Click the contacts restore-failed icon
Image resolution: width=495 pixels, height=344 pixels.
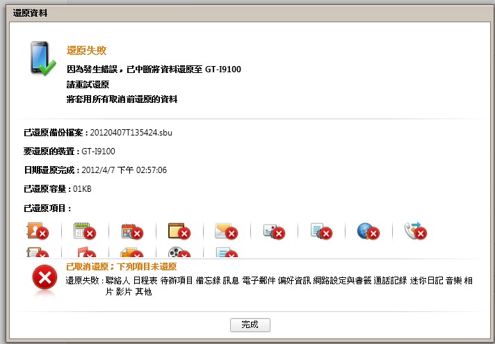point(38,231)
